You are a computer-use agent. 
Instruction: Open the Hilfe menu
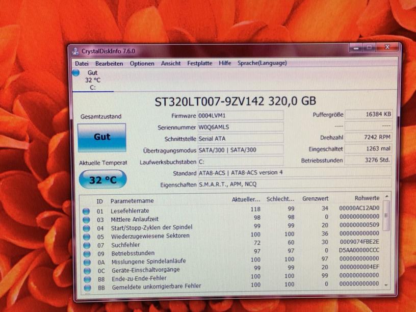(225, 63)
